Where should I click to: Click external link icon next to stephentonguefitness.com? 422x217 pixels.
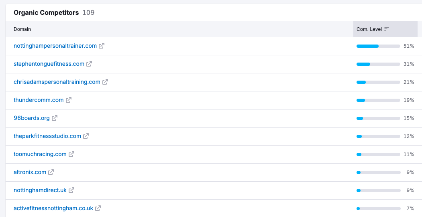tap(89, 64)
